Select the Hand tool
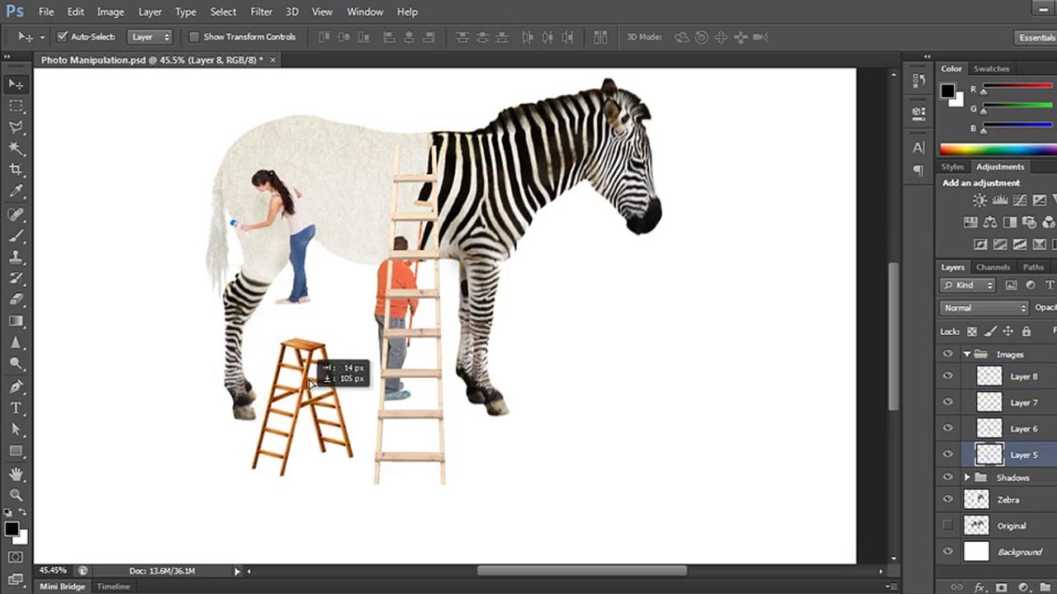The image size is (1057, 594). tap(16, 474)
